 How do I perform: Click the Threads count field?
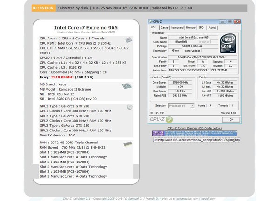(x=233, y=106)
